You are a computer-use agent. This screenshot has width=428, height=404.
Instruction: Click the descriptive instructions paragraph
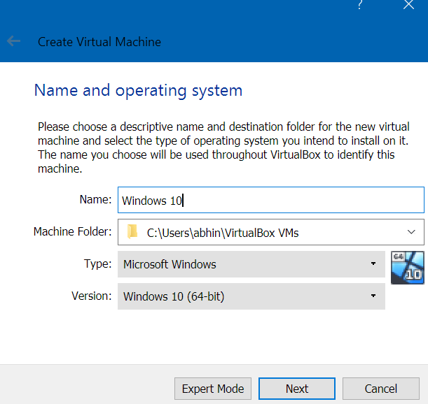pyautogui.click(x=223, y=147)
